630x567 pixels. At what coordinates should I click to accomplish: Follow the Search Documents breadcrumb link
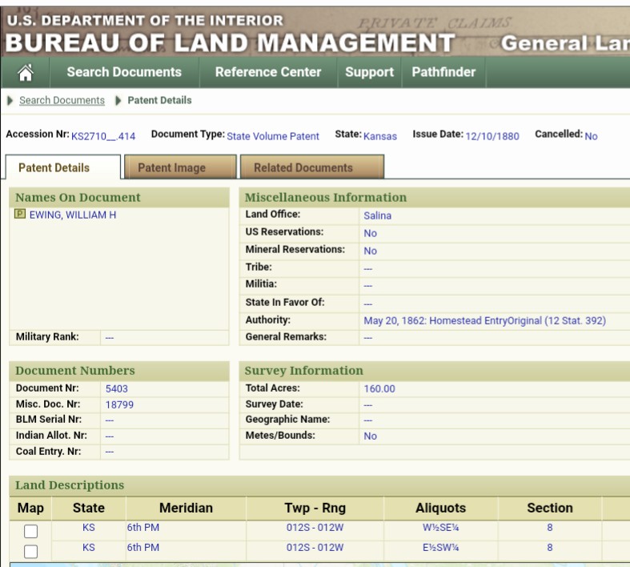(62, 101)
